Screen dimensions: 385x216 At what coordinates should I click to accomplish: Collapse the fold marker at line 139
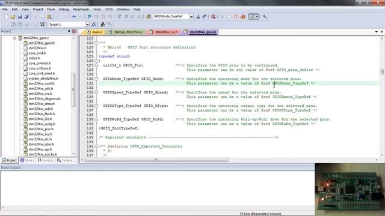tap(96, 119)
